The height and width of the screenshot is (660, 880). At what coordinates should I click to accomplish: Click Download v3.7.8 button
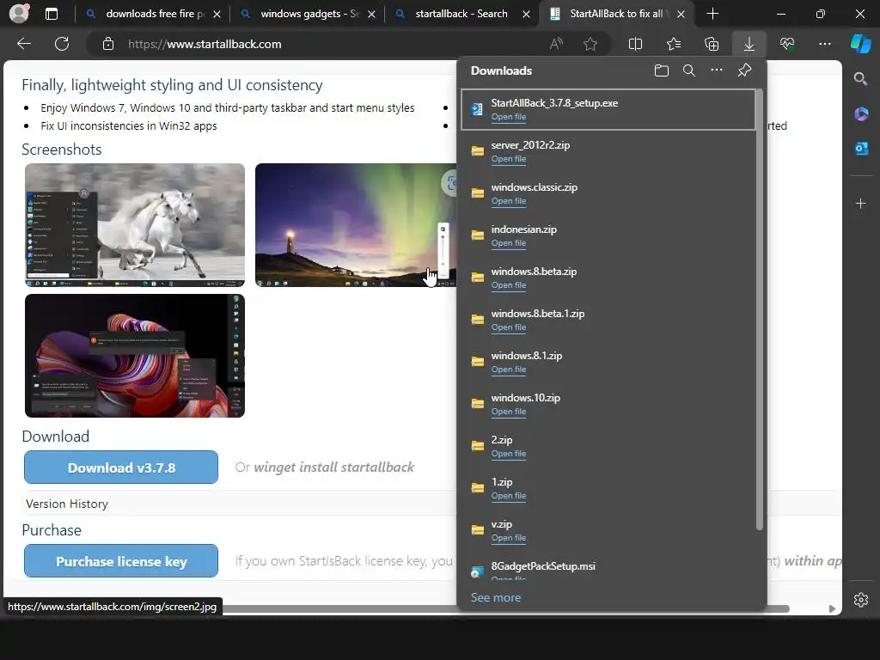tap(121, 467)
